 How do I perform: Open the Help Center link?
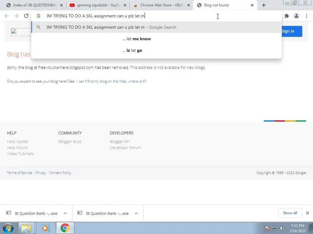(18, 141)
